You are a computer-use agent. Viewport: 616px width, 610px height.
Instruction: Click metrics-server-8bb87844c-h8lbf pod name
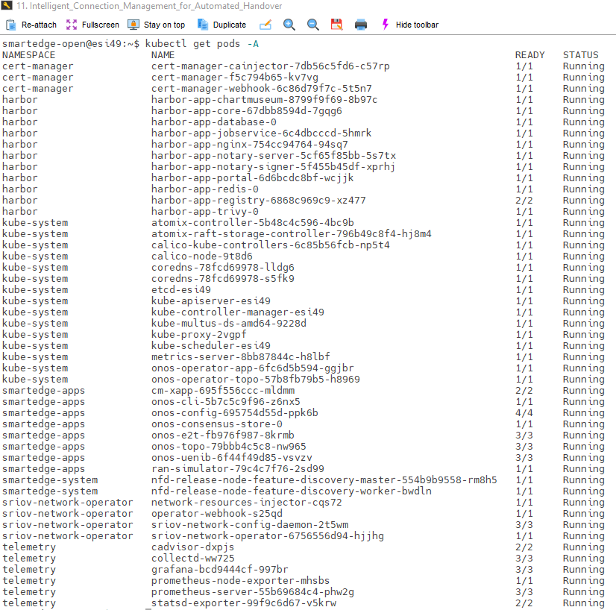pyautogui.click(x=241, y=357)
